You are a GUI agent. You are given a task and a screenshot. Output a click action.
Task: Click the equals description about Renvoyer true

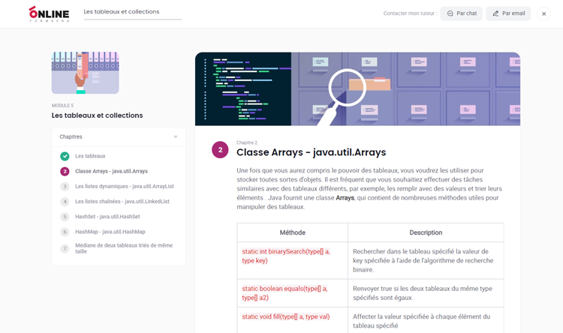(426, 293)
